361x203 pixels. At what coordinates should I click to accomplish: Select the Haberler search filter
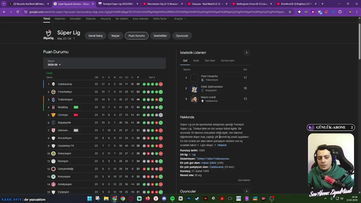click(x=60, y=19)
